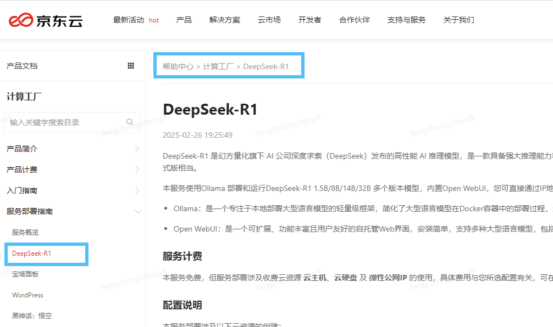Viewport: 553px width, 327px height.
Task: Select DeepSeek-R1 in the sidebar
Action: [x=32, y=253]
